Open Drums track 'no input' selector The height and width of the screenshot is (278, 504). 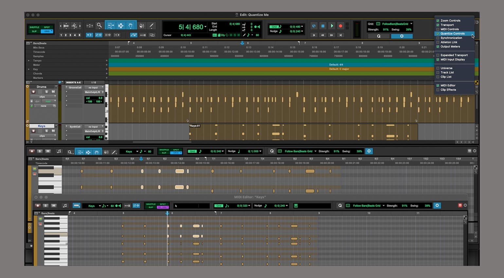94,88
